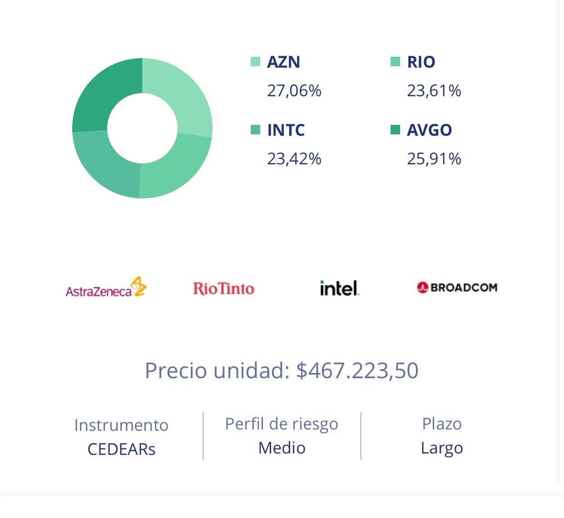
Task: Click the RIO legend color square
Action: pyautogui.click(x=396, y=62)
